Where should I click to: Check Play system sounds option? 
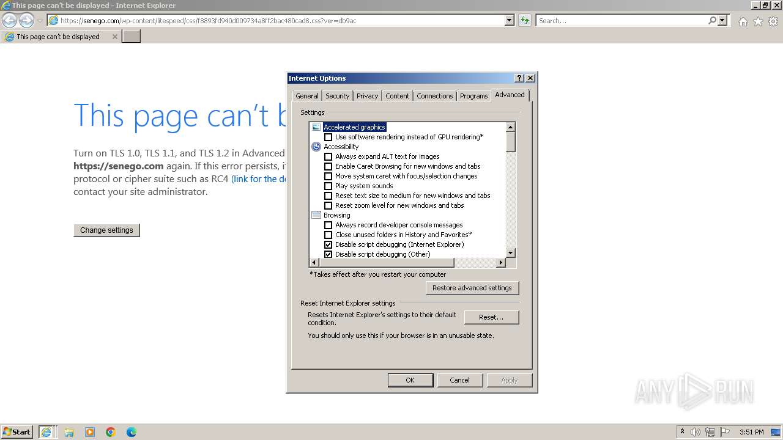[328, 186]
